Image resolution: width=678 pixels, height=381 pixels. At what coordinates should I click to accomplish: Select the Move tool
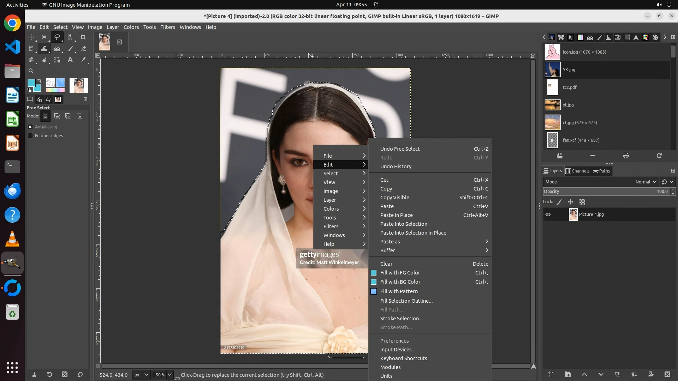pos(31,37)
